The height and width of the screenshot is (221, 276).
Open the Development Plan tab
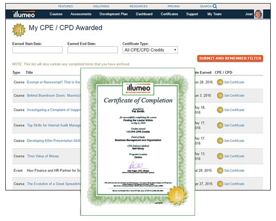tap(114, 14)
